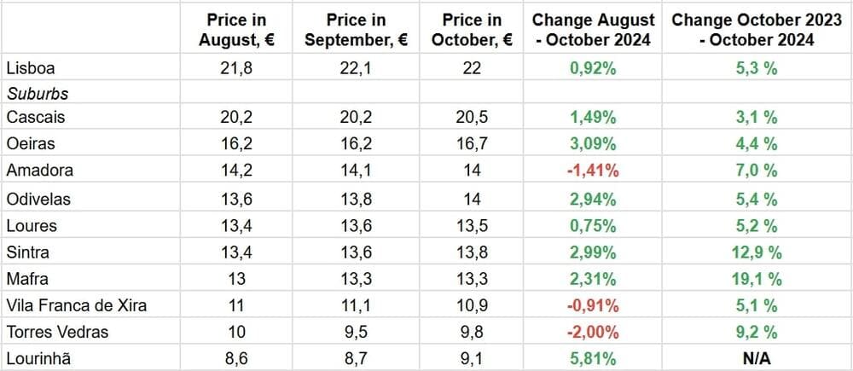Select the Odivelas row label
This screenshot has height=371, width=853.
tap(38, 198)
